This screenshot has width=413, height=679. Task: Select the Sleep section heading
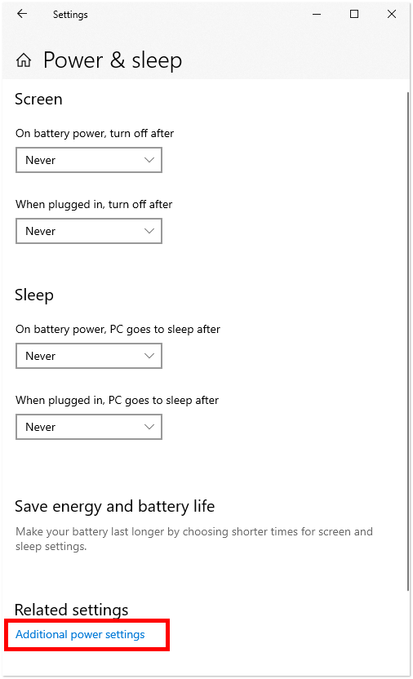tap(34, 295)
